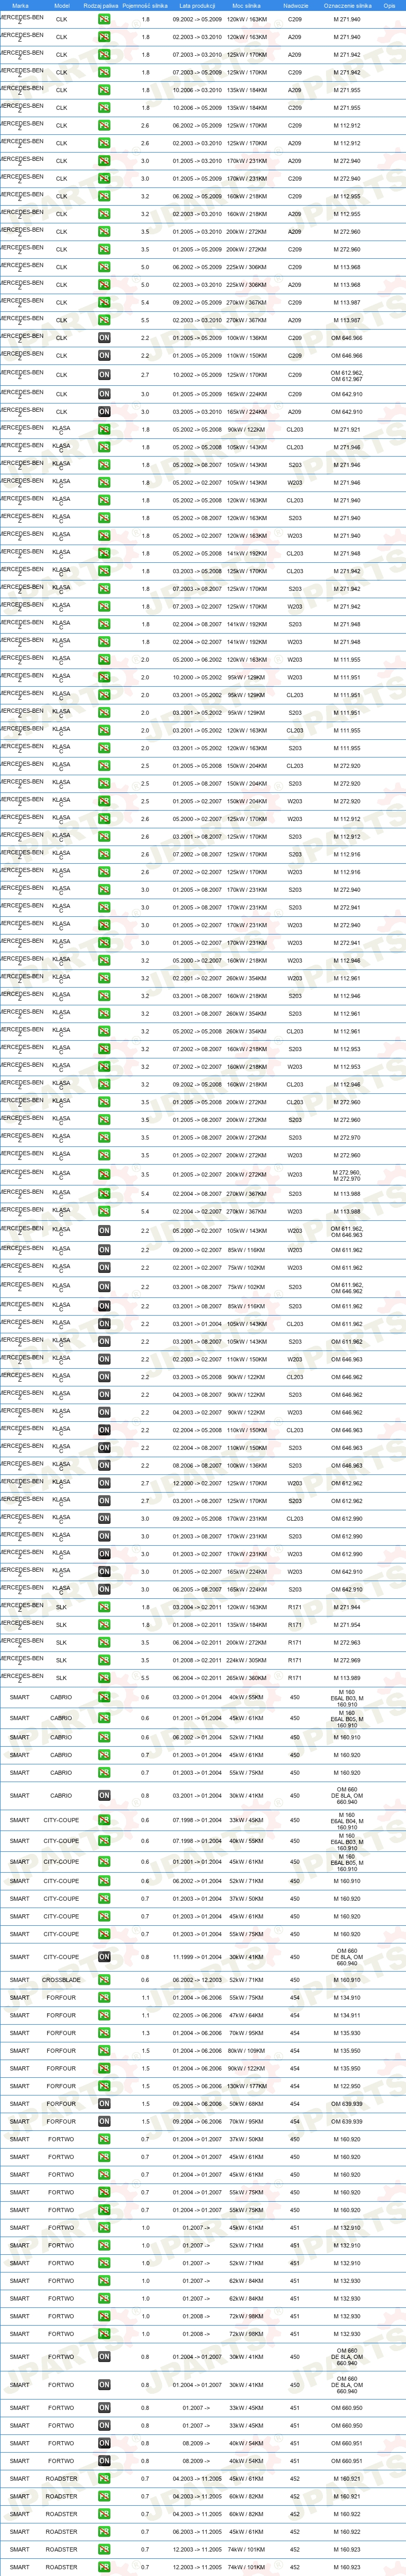
Task: Click the 265kW / 360KM power cell
Action: coord(247,1678)
